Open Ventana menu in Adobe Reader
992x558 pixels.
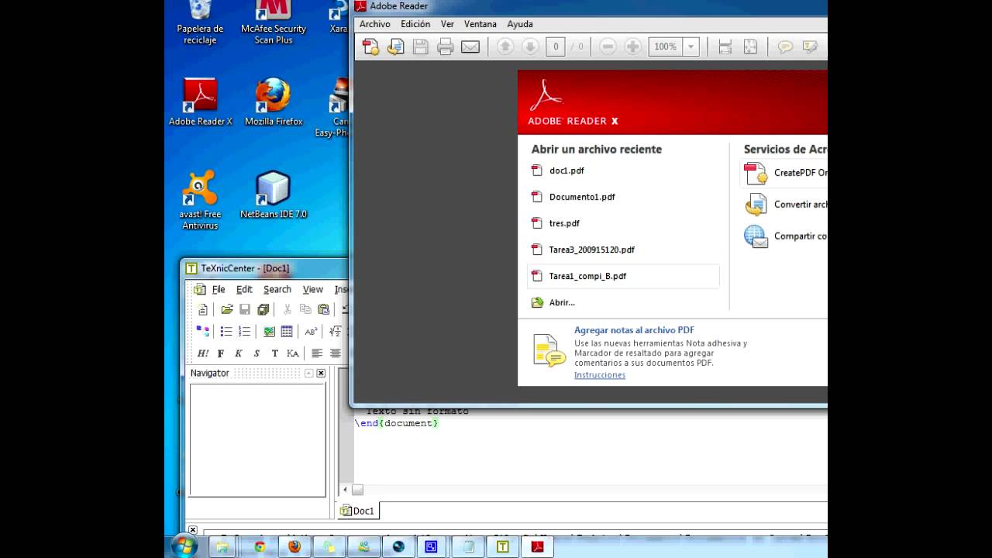(x=480, y=24)
